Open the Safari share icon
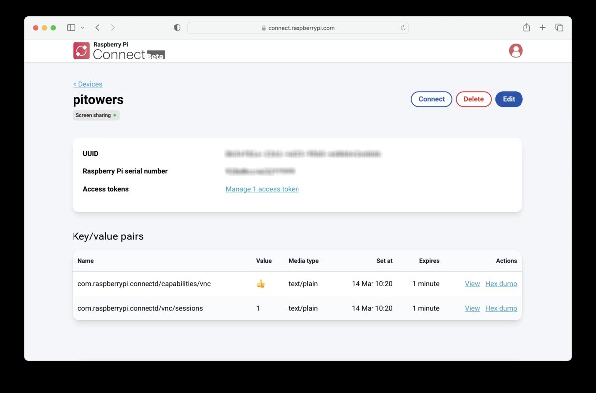This screenshot has width=596, height=393. tap(527, 27)
